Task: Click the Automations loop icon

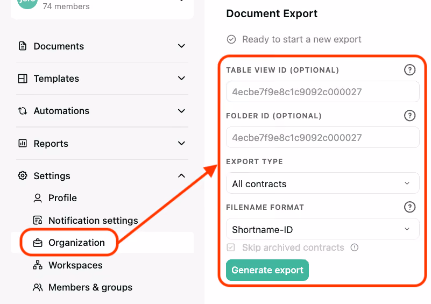Action: (23, 111)
